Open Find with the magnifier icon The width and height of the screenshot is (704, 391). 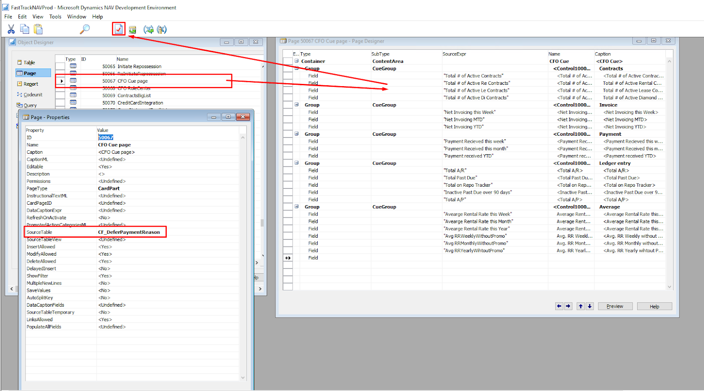[84, 29]
